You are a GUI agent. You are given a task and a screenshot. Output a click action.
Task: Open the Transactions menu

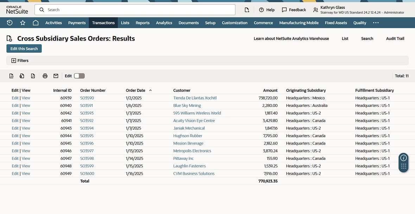tap(103, 22)
